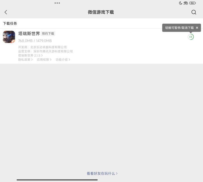The height and width of the screenshot is (182, 203).
Task: Tap the 微信游戏下载 page title
Action: coord(101,12)
